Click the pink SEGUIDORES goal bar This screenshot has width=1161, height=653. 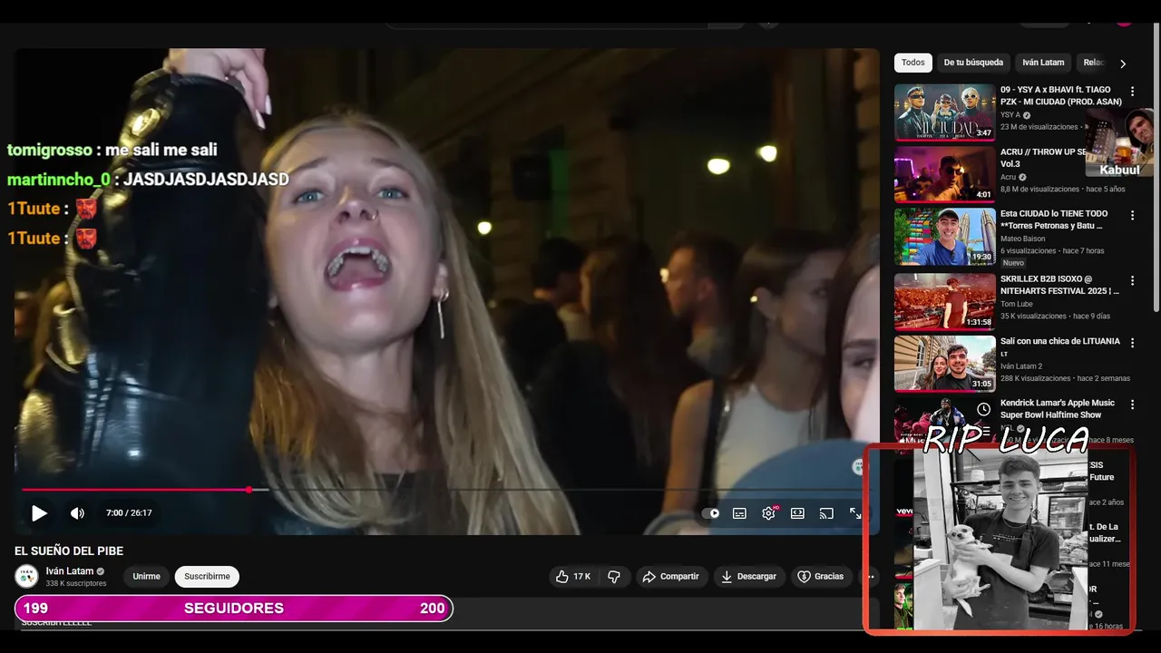coord(234,609)
